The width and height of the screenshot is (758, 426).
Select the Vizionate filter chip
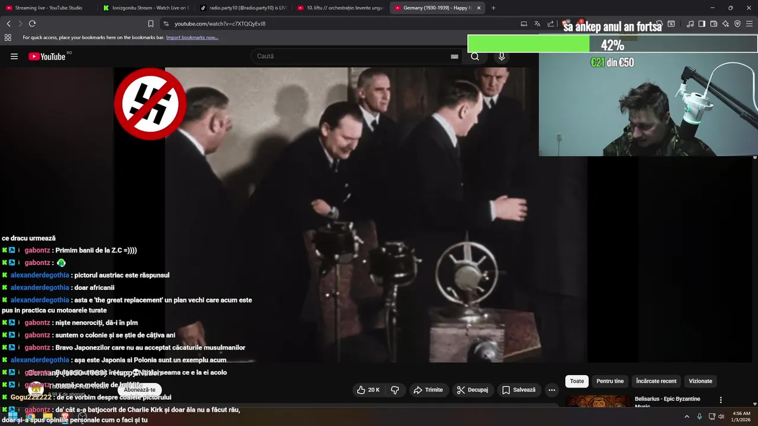(701, 381)
